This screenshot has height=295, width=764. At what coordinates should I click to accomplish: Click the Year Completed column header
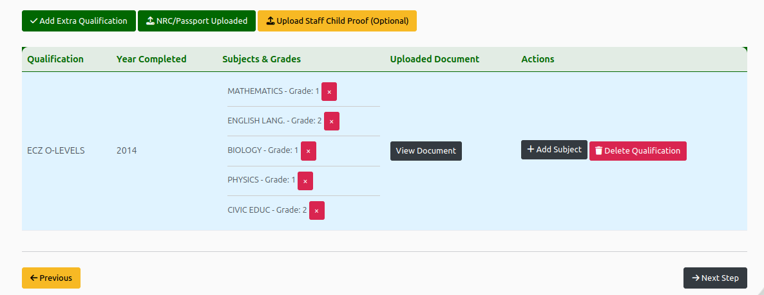tap(151, 59)
